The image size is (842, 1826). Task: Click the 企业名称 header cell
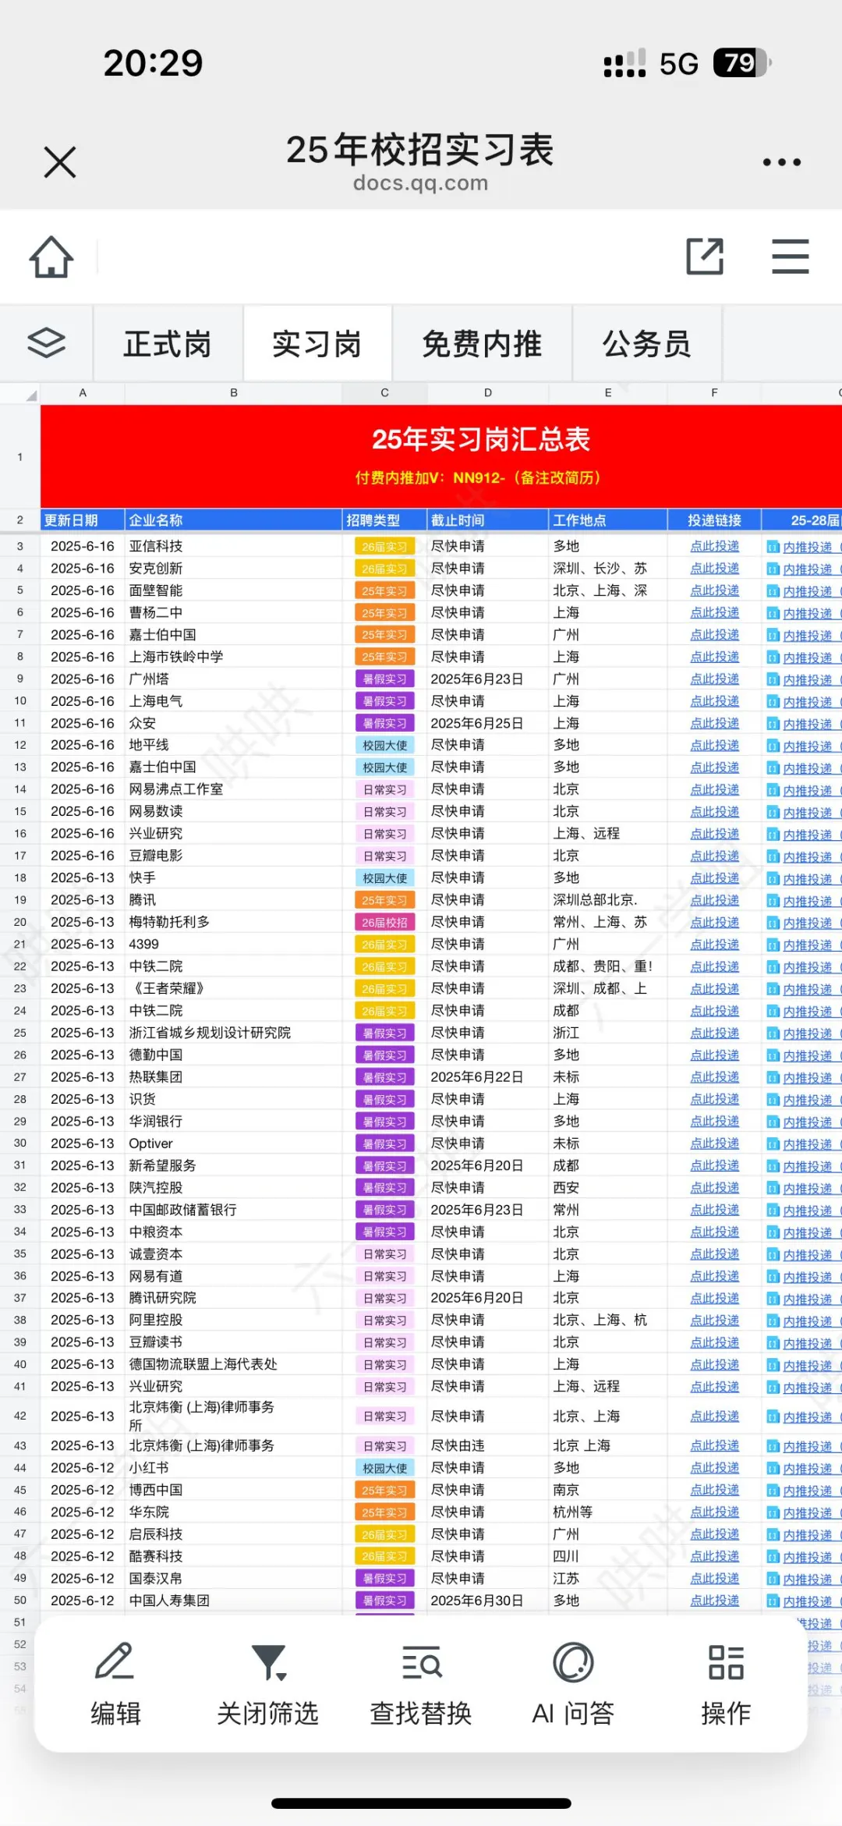(234, 520)
